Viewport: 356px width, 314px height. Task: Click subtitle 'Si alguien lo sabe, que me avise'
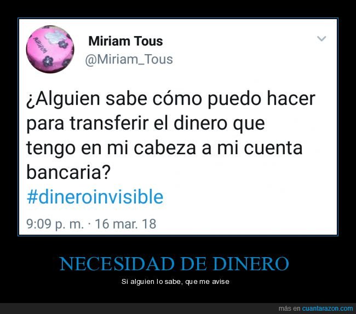[x=175, y=282]
